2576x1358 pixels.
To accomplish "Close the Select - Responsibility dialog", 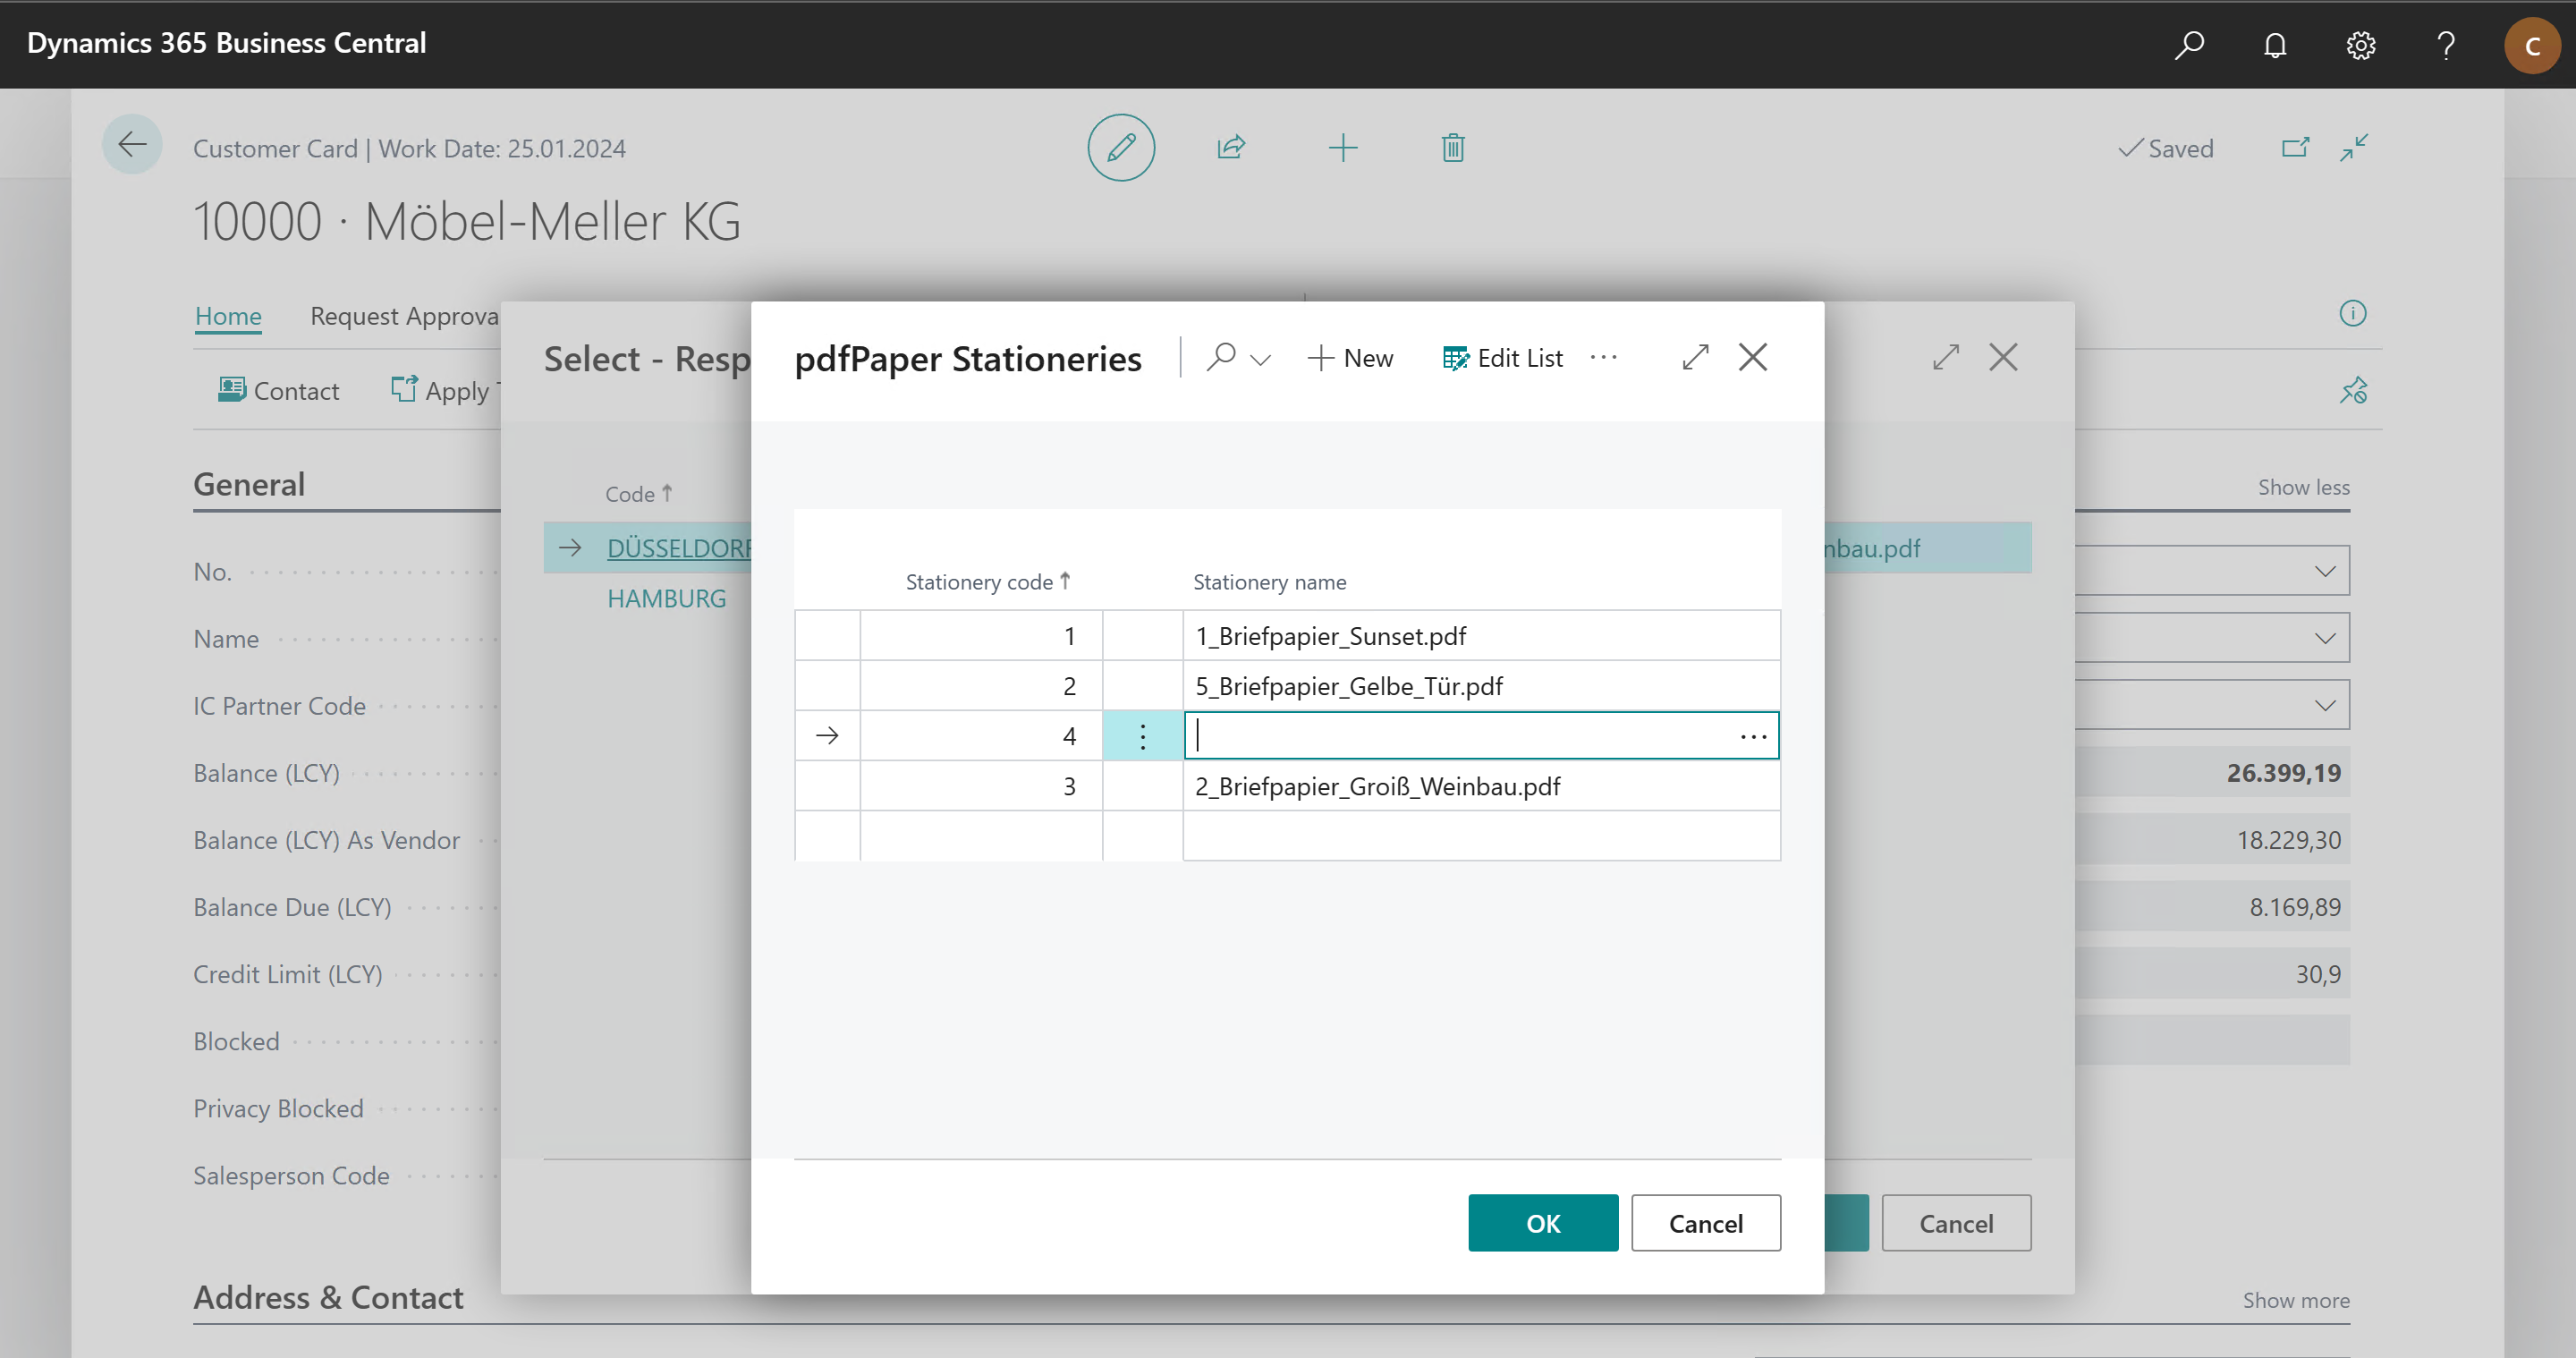I will point(2003,357).
